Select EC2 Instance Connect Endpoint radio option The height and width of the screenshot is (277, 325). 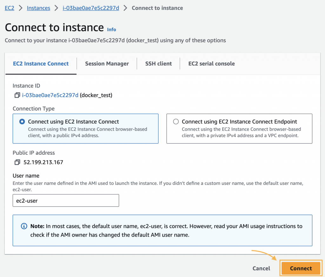(176, 122)
